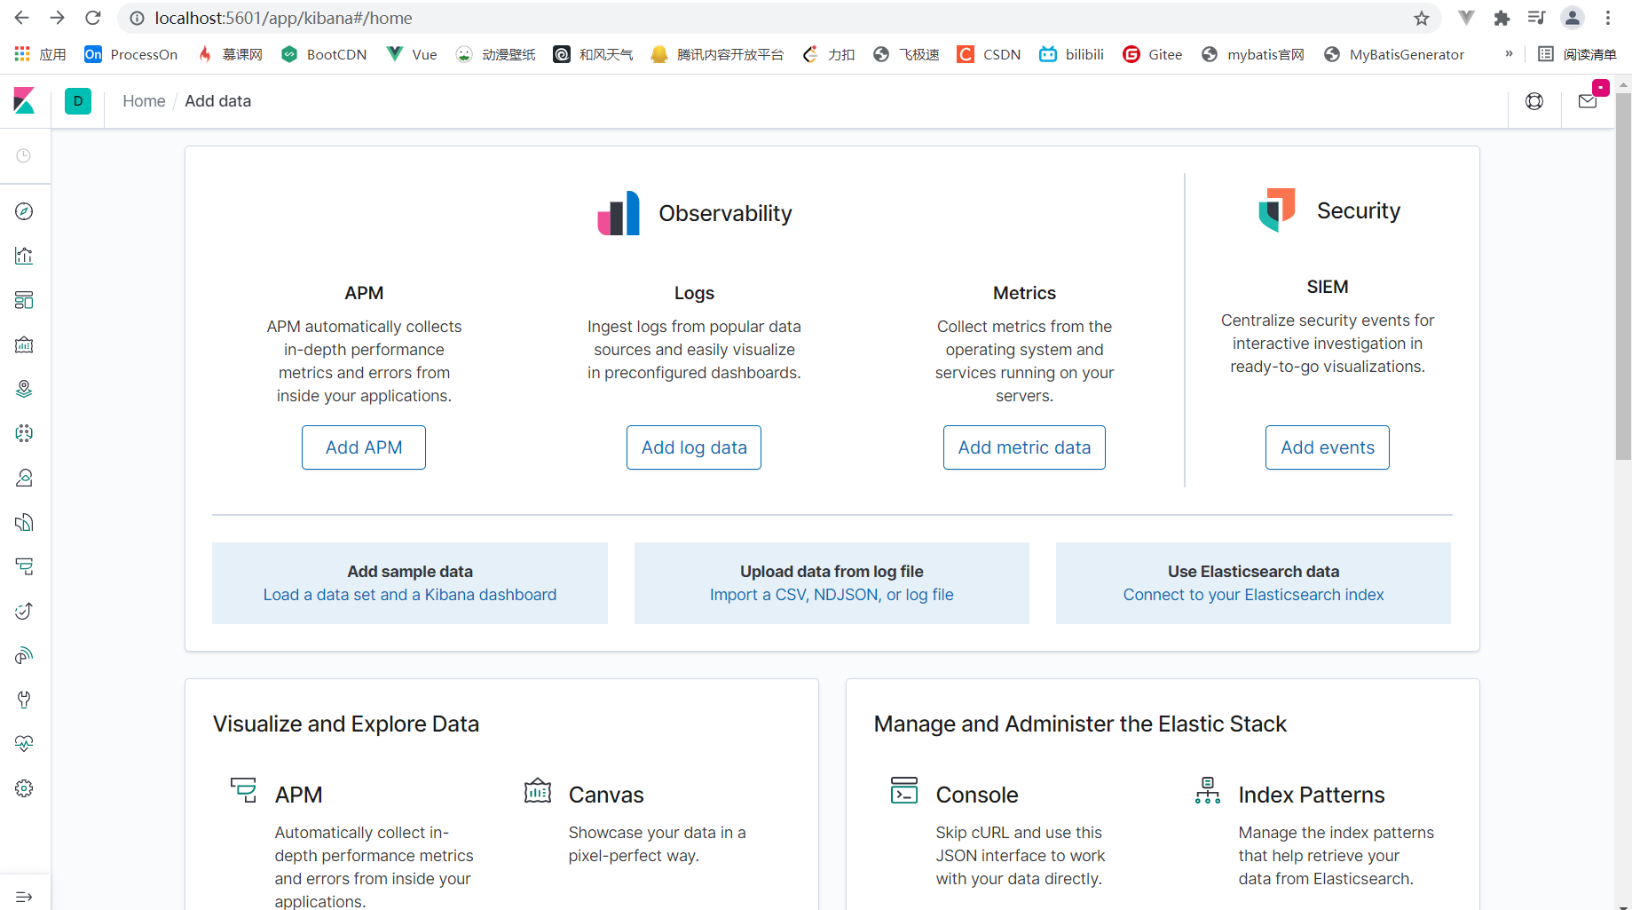The width and height of the screenshot is (1632, 910).
Task: Open Load a data set and Kibana dashboard
Action: [x=410, y=595]
